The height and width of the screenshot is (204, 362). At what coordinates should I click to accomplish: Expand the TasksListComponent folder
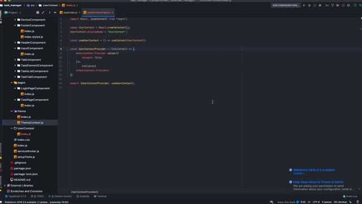click(15, 71)
